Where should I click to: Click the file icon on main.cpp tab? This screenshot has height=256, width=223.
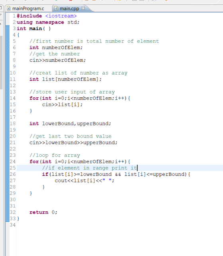coord(56,8)
